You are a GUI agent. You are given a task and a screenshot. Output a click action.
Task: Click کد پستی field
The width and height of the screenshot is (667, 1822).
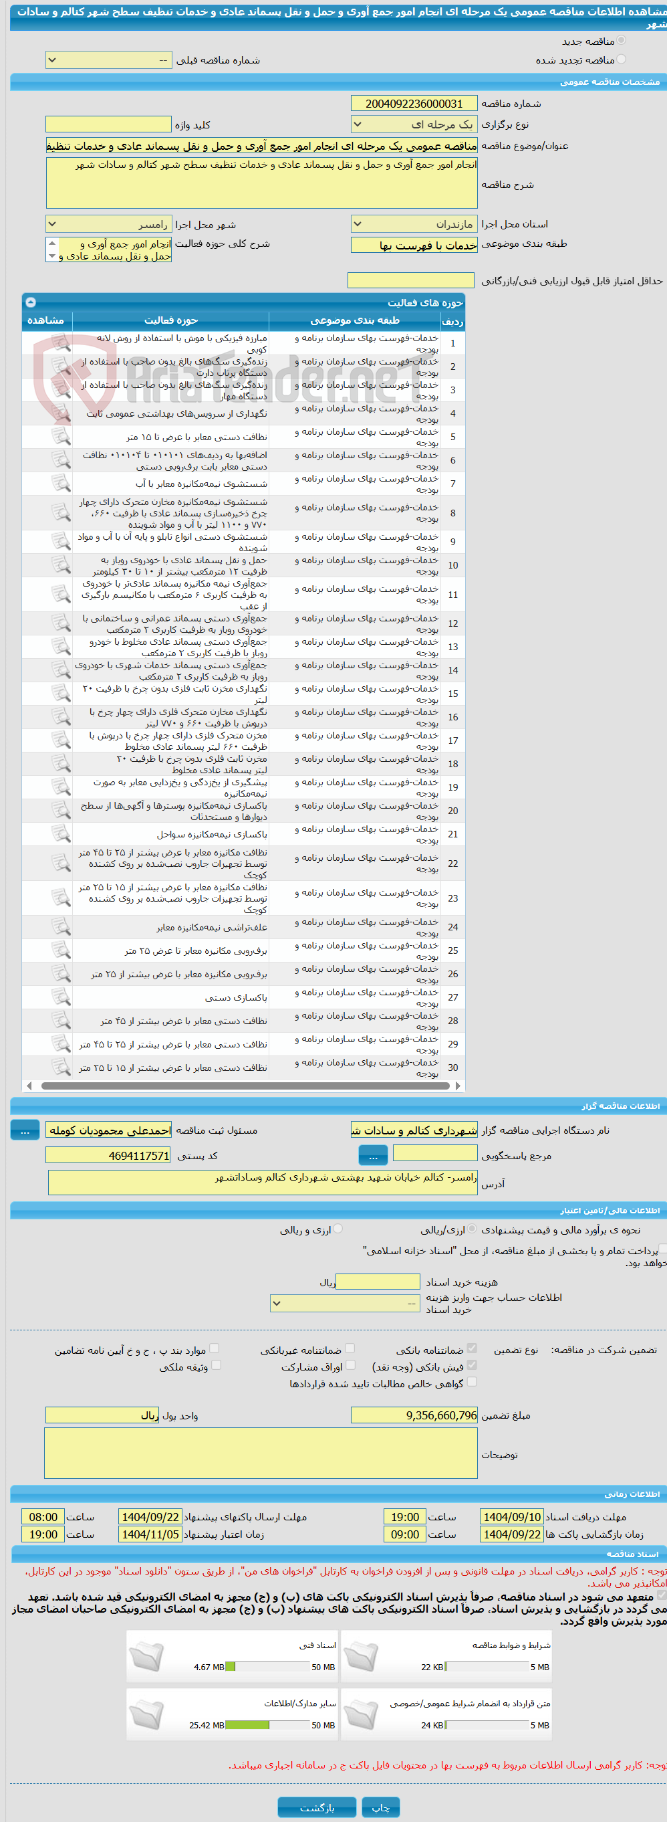click(109, 1156)
